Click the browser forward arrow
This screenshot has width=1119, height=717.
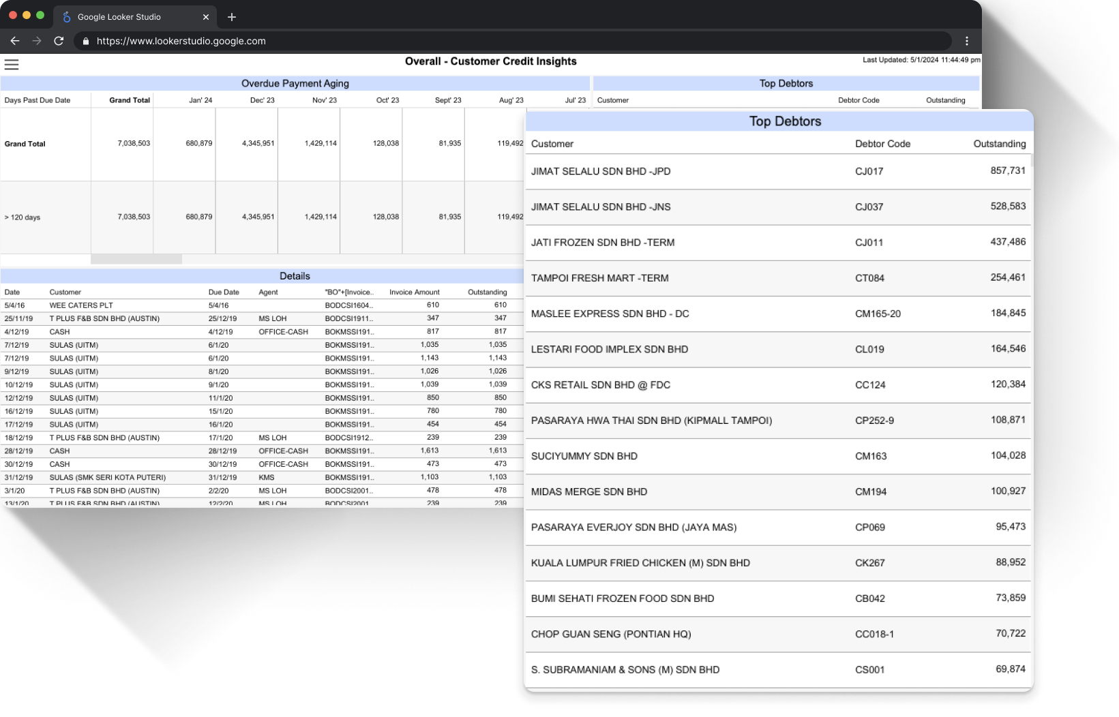tap(37, 41)
